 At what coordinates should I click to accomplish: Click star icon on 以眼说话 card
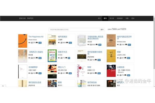click(118, 75)
